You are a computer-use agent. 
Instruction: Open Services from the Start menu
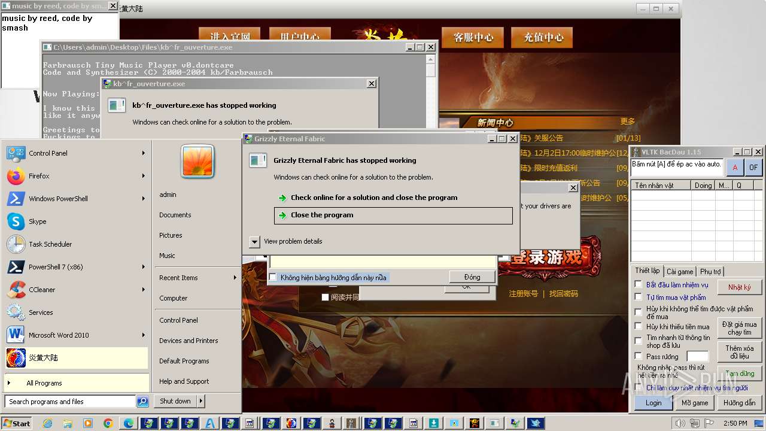point(16,312)
